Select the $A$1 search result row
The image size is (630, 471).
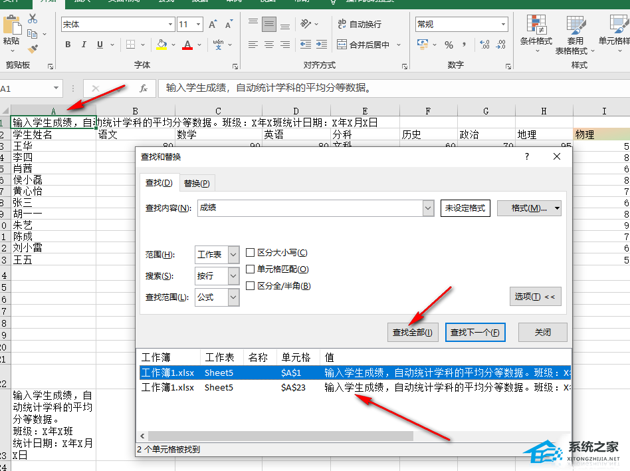pos(355,373)
